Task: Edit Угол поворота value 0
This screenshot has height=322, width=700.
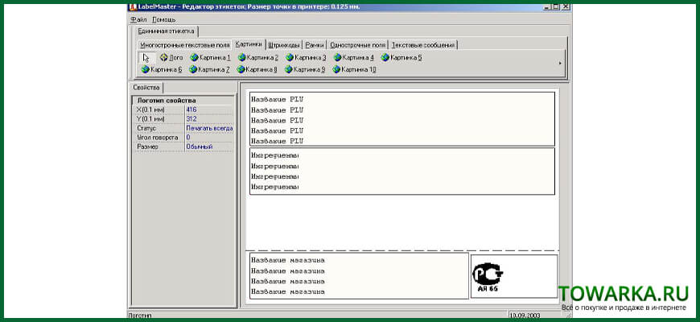Action: 209,137
